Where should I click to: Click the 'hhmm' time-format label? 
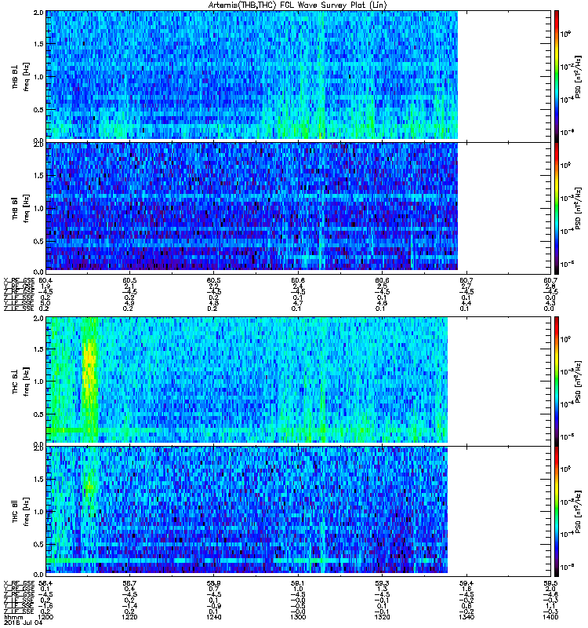[12, 617]
